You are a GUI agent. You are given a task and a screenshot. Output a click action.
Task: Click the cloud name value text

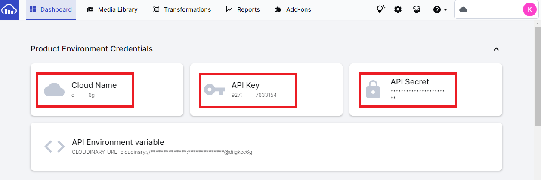tap(83, 95)
